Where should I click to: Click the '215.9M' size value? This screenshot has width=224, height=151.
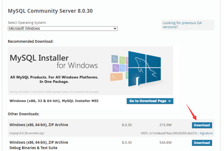click(x=165, y=125)
